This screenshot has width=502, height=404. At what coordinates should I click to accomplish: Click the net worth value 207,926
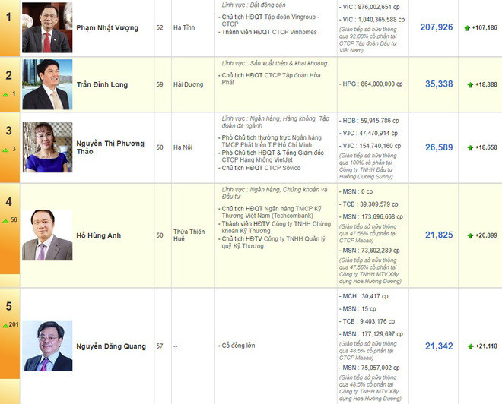click(x=436, y=27)
